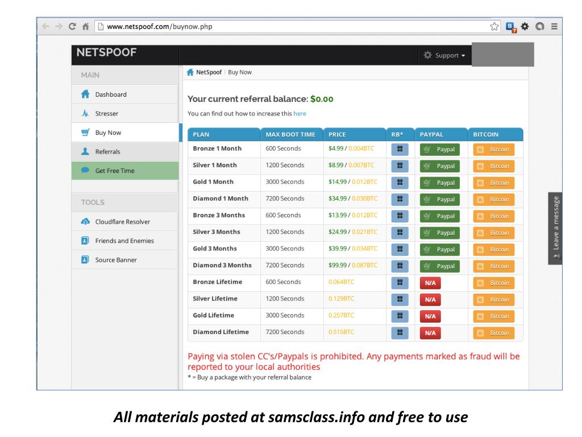This screenshot has width=582, height=437.
Task: Redeem referral balance for Diamond 3 Months
Action: [400, 266]
